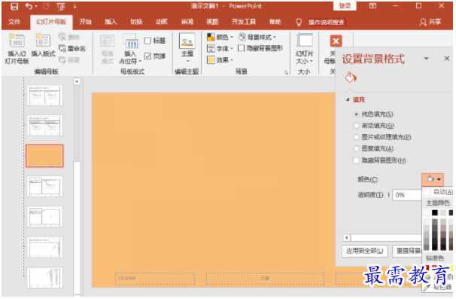This screenshot has height=299, width=456.
Task: Click the Slide Size icon
Action: [305, 41]
